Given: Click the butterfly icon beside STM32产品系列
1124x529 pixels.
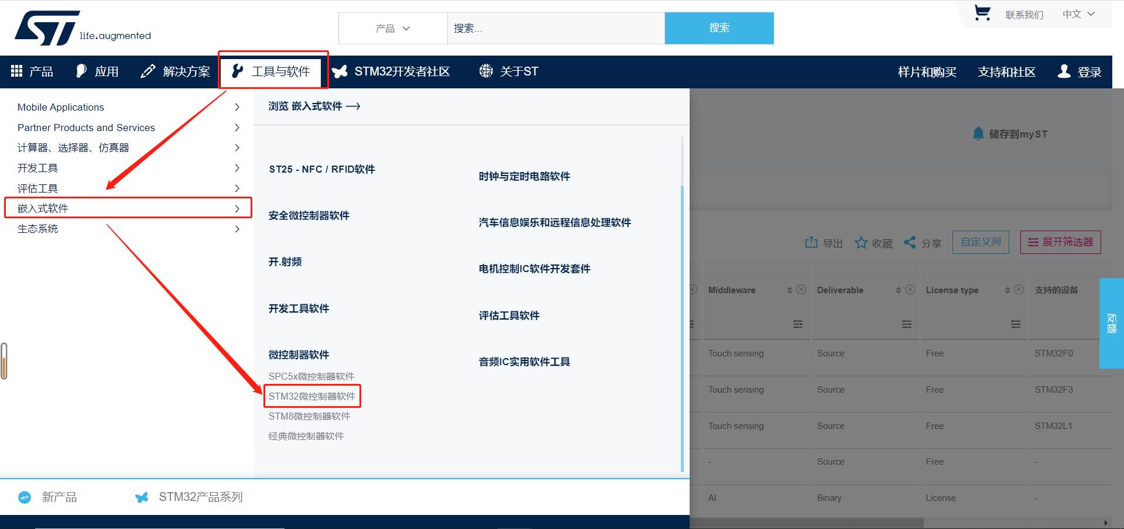Looking at the screenshot, I should point(142,497).
